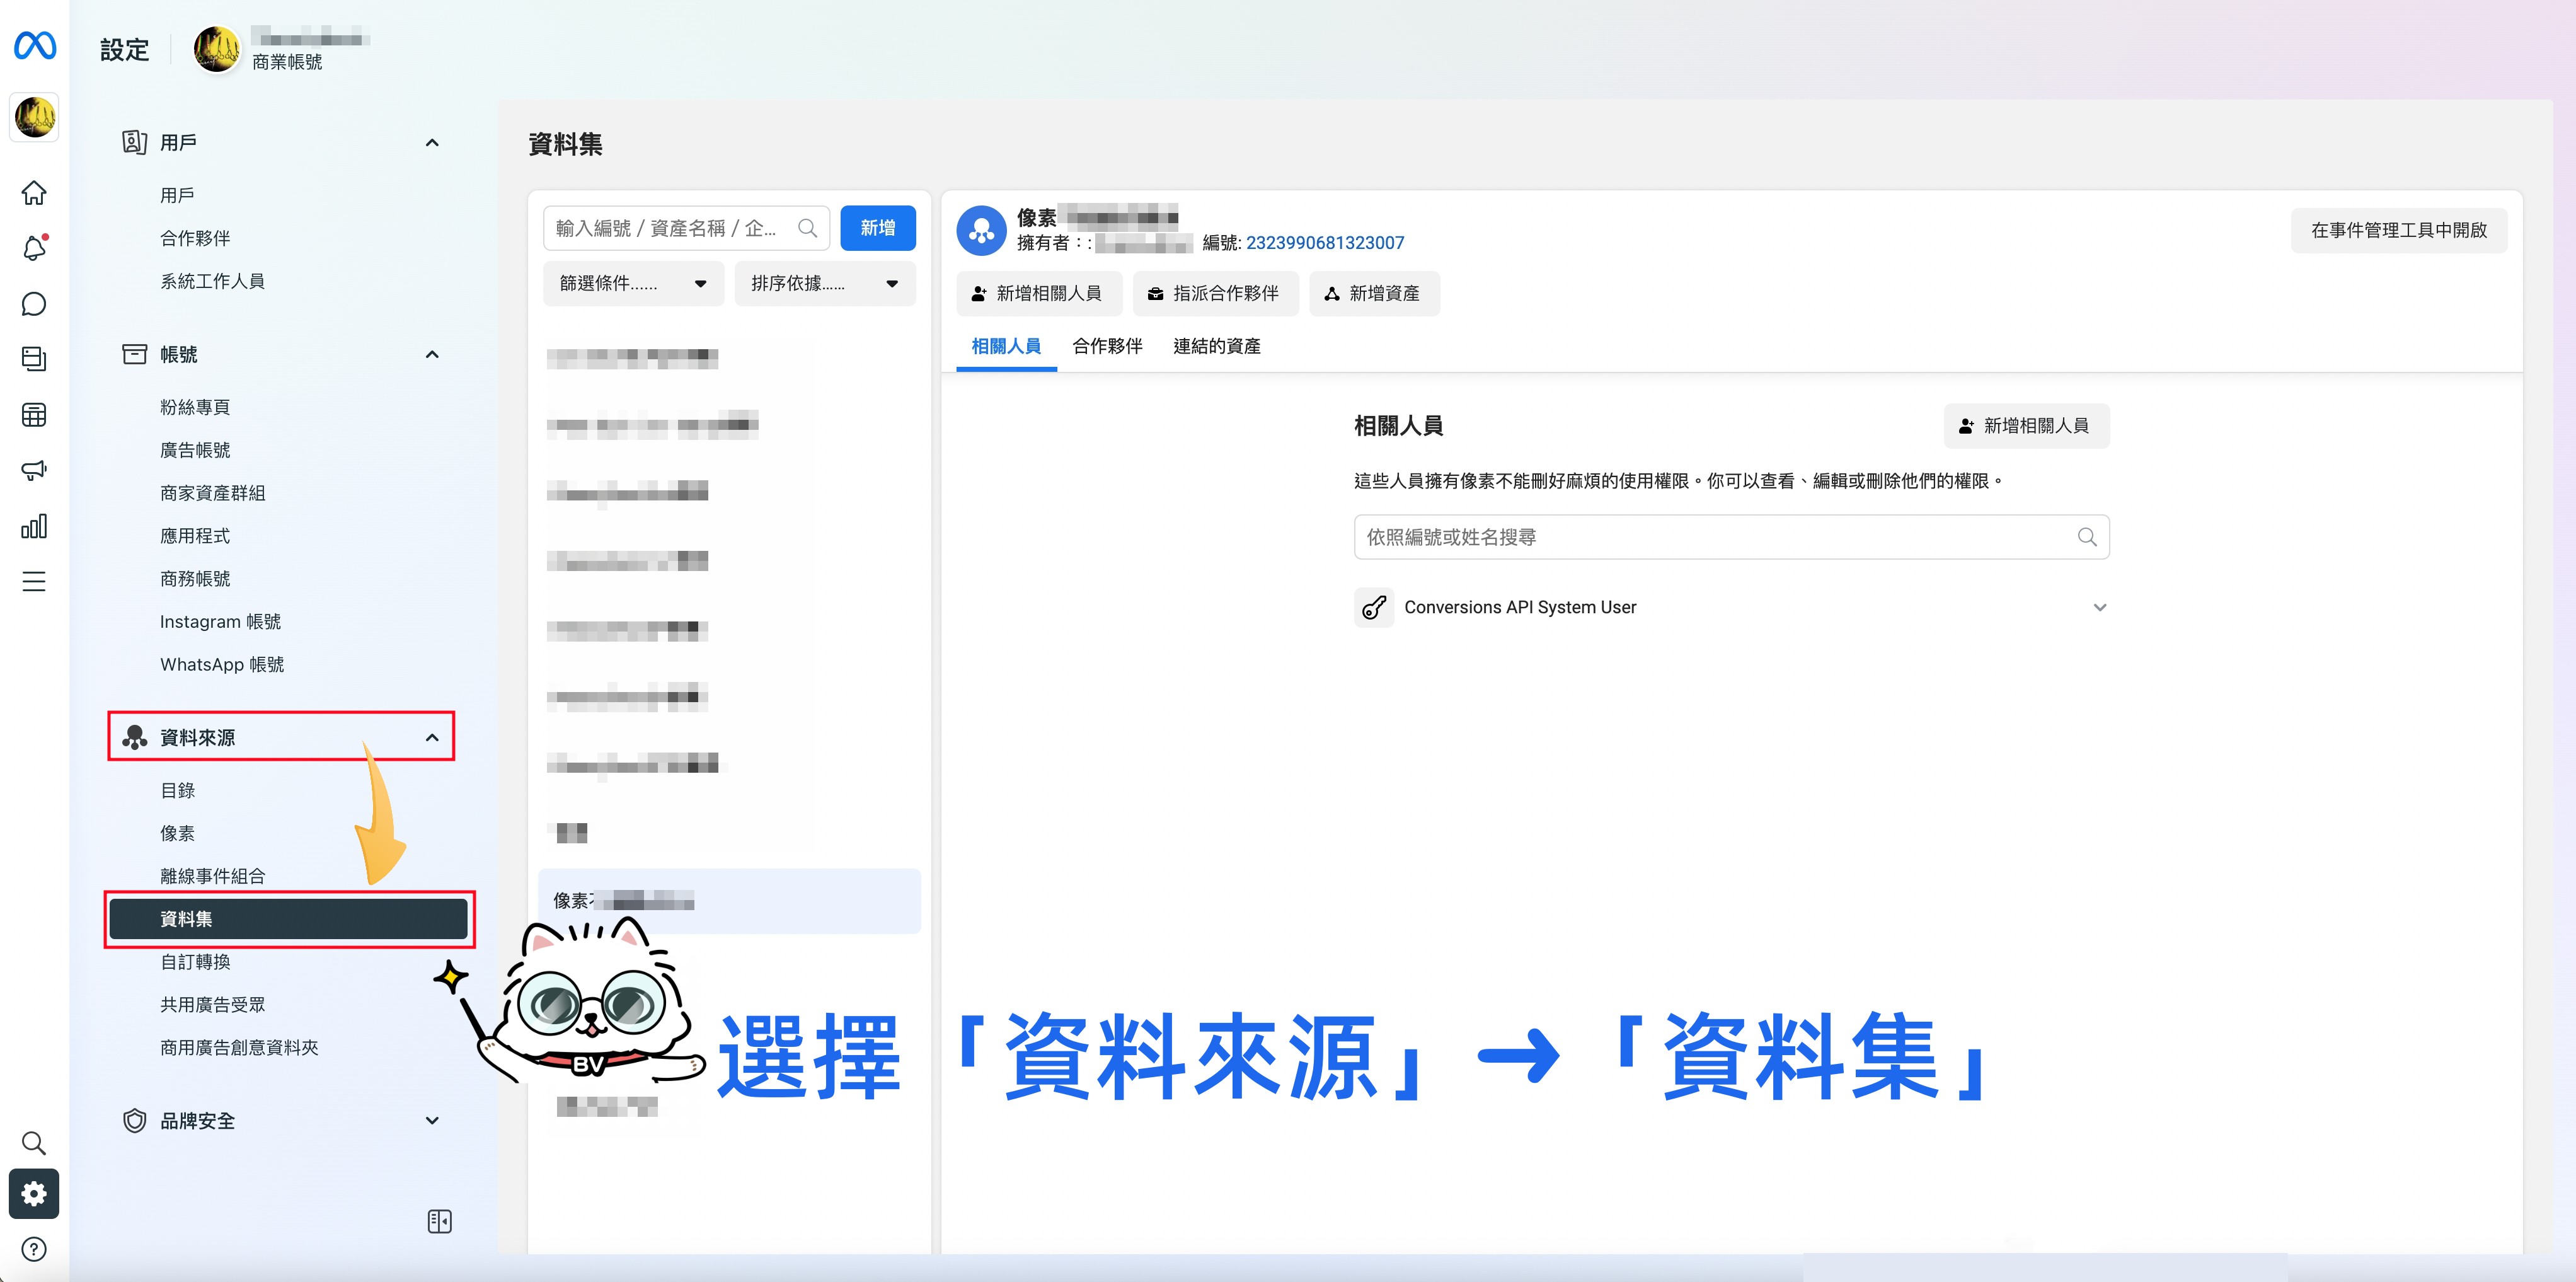Expand the 品牌安全 section
Viewport: 2576px width, 1282px height.
432,1121
